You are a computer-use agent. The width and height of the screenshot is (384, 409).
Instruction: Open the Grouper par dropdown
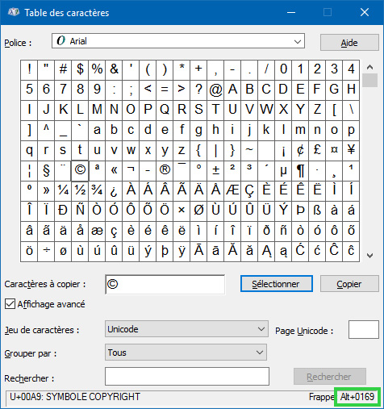pos(186,353)
